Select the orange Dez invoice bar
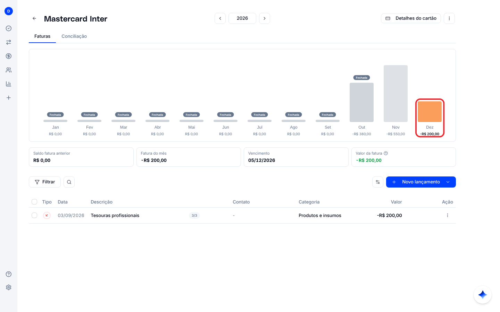 tap(430, 112)
